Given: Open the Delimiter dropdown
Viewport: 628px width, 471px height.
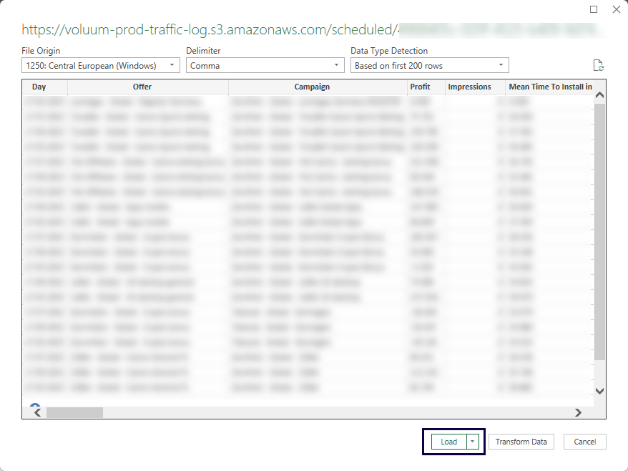Looking at the screenshot, I should point(337,64).
